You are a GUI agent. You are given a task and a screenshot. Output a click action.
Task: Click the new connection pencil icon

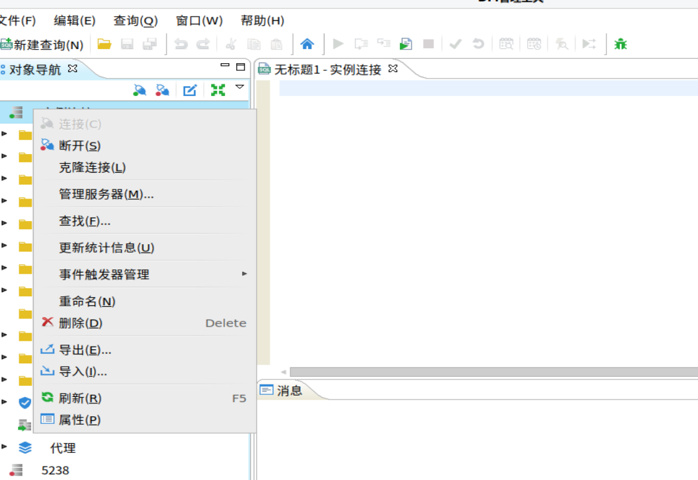click(189, 90)
